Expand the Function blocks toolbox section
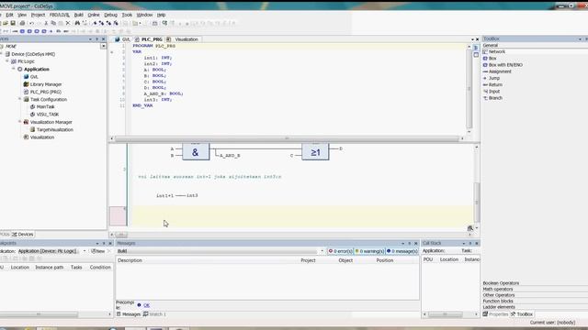This screenshot has width=588, height=330. (x=535, y=302)
